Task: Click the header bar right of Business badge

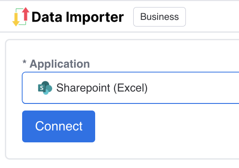Action: click(x=212, y=17)
